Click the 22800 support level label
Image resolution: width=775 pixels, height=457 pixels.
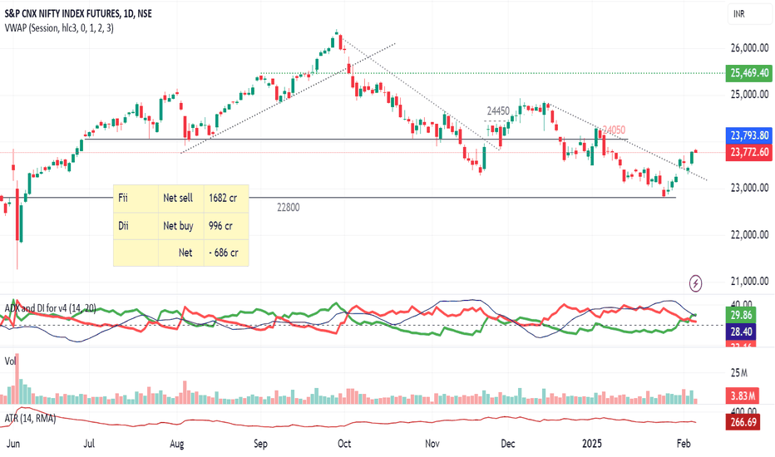[x=289, y=208]
